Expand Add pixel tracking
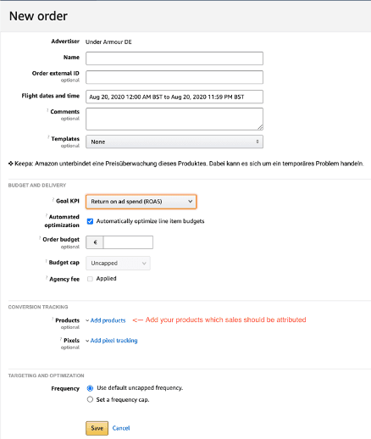Screen dimensions: 371x439 [112, 341]
